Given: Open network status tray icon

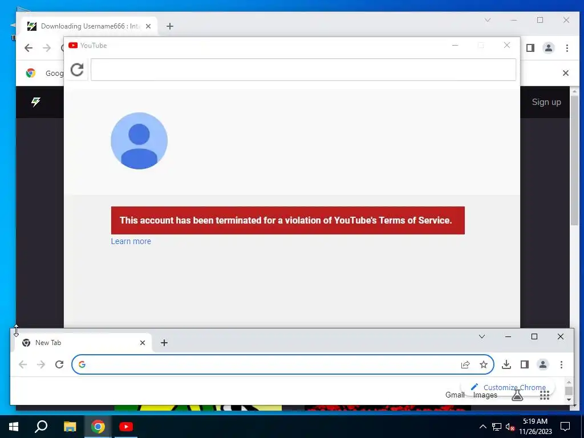Looking at the screenshot, I should (x=497, y=427).
